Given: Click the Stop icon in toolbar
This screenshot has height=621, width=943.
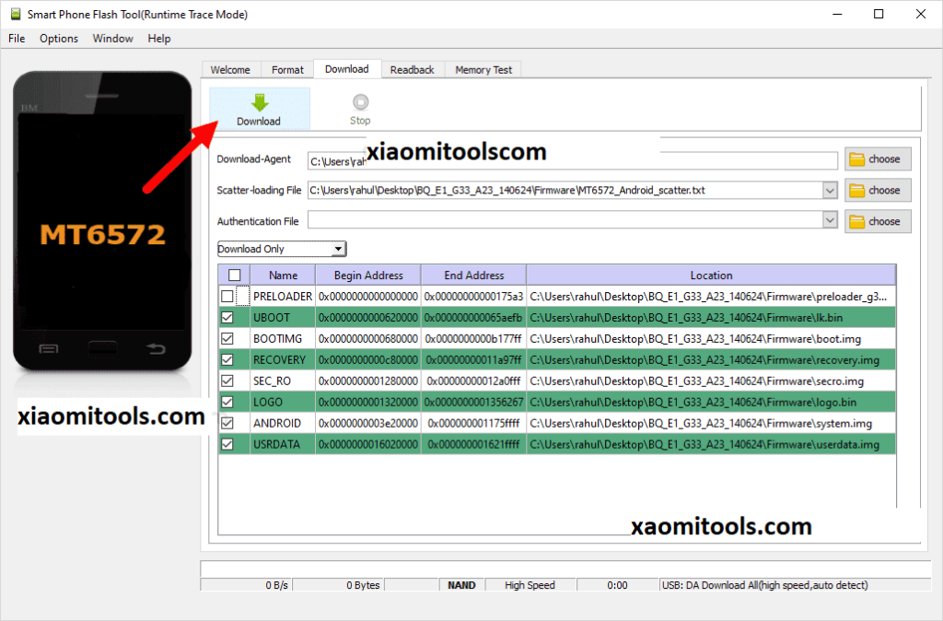Looking at the screenshot, I should pos(360,102).
